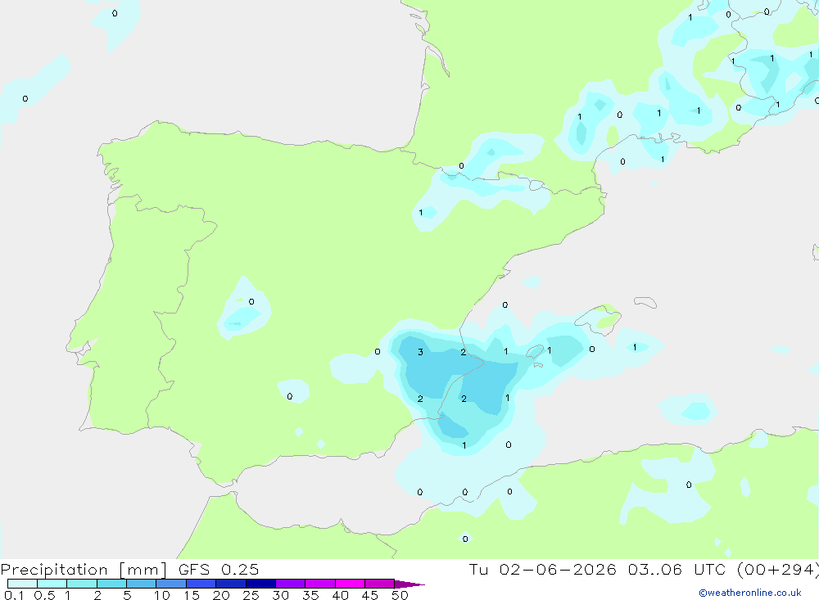Click the '(00+294)' forecast offset text
Image resolution: width=819 pixels, height=600 pixels.
click(x=779, y=569)
